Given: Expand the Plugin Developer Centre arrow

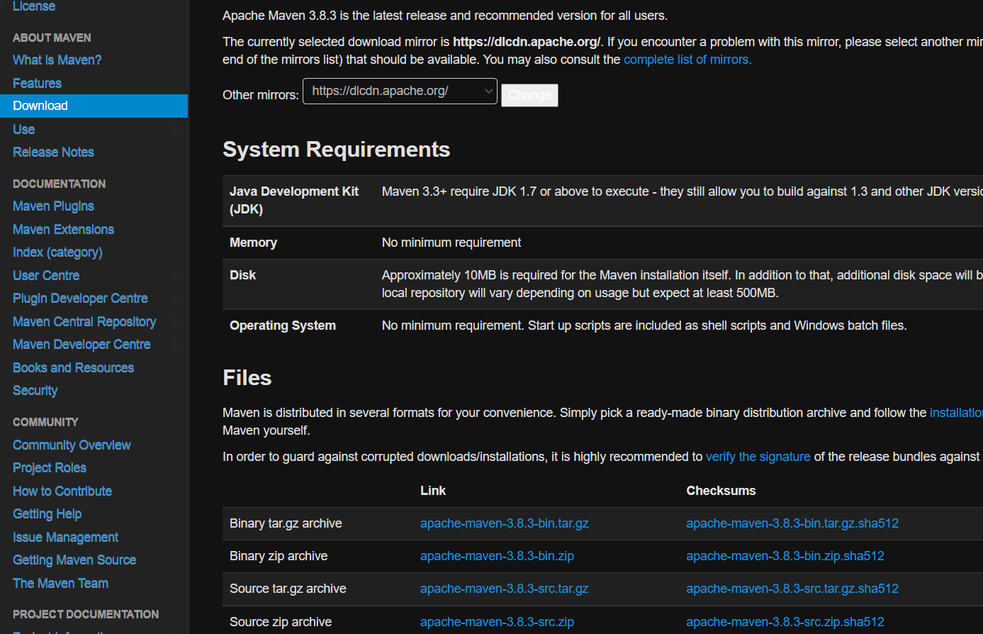Looking at the screenshot, I should [174, 299].
